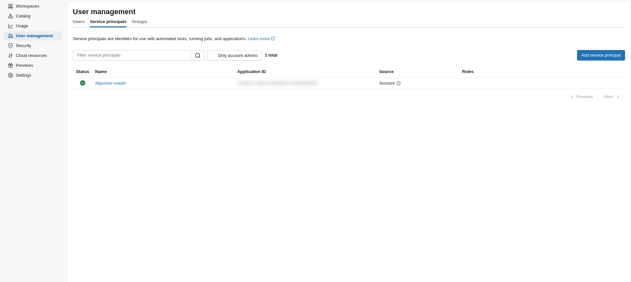Click the User management page heading
The width and height of the screenshot is (631, 282).
(104, 12)
